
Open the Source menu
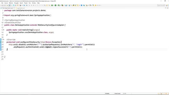(6, 3)
